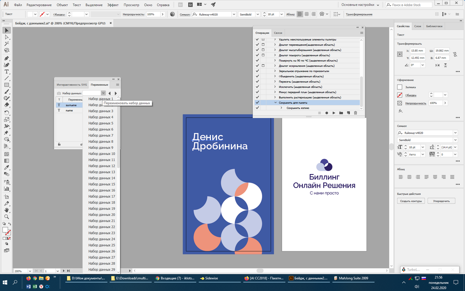
Task: Play the selected action
Action: point(334,113)
